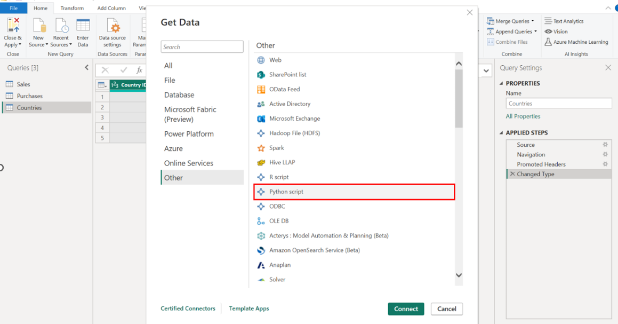Click the Close & Apply icon
This screenshot has width=618, height=324.
coord(13,25)
